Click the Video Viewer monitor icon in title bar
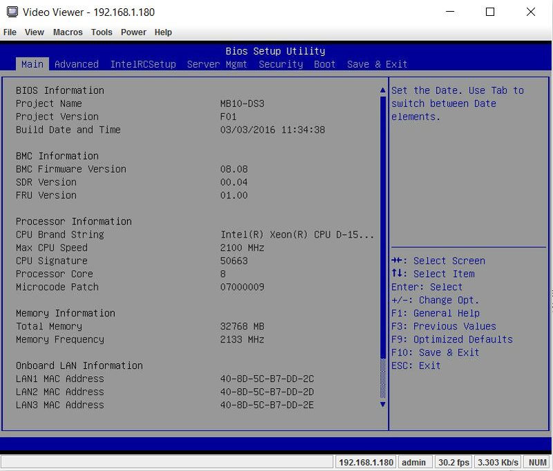Screen dimensions: 553x471 12,12
